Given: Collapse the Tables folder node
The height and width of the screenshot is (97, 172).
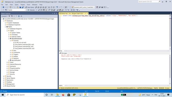Looking at the screenshot, I should pyautogui.click(x=7, y=31).
